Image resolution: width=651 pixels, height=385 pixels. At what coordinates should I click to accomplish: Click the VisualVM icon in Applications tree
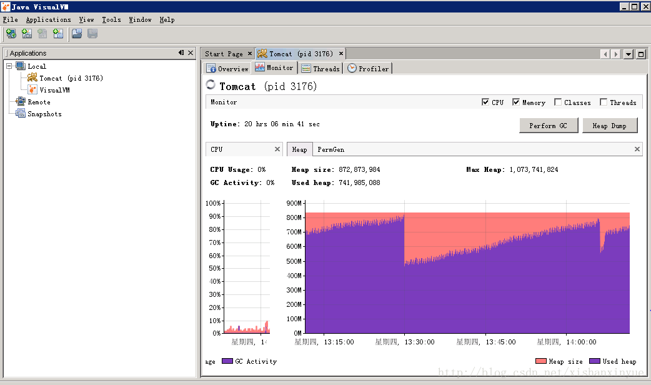coord(32,90)
